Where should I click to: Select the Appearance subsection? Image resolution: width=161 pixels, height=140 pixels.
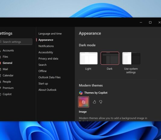pyautogui.click(x=46, y=40)
